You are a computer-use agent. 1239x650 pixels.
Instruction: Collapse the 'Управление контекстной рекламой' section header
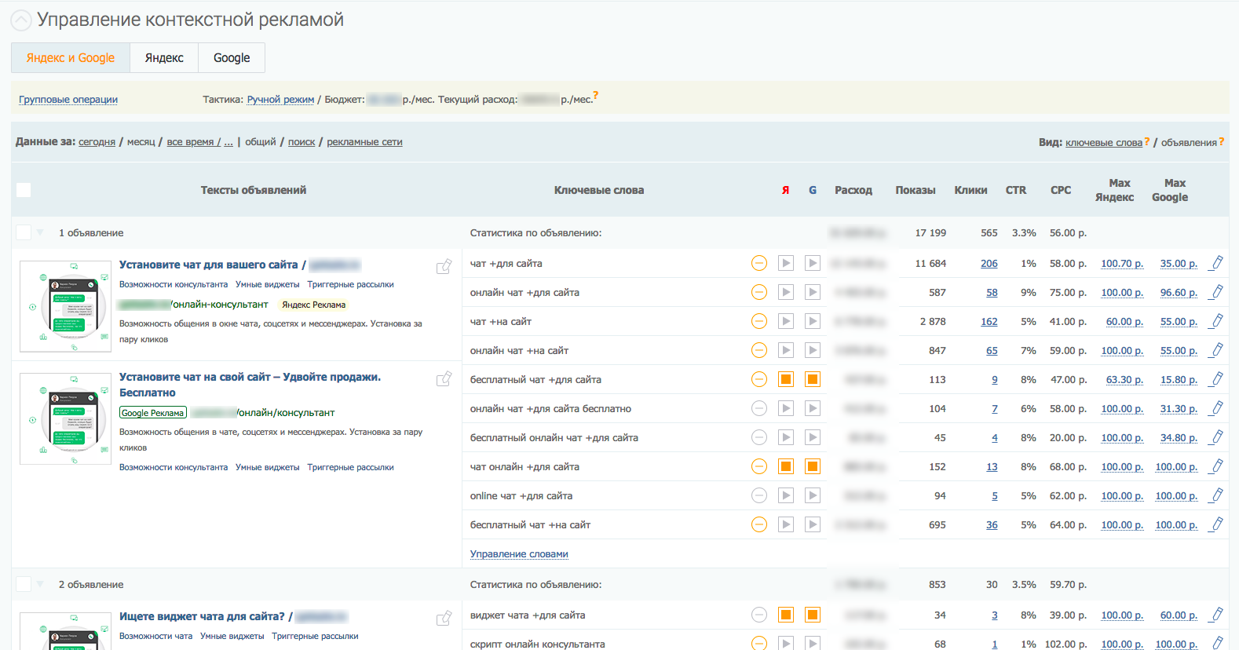21,20
